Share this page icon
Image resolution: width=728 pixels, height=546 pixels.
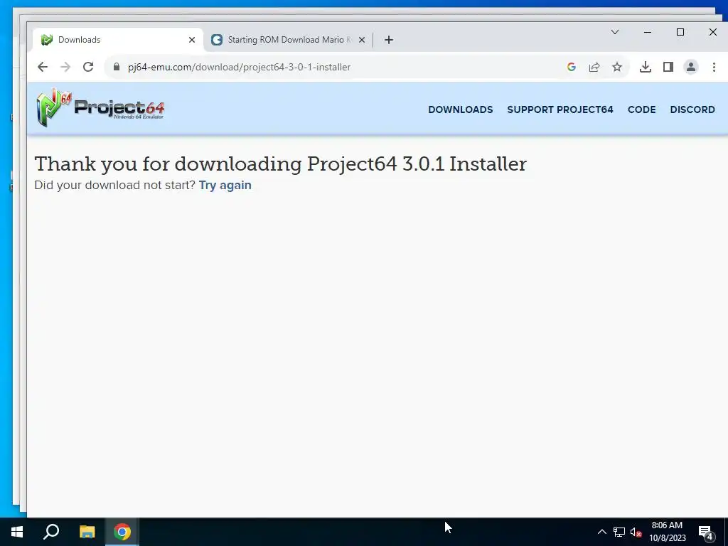(x=594, y=67)
